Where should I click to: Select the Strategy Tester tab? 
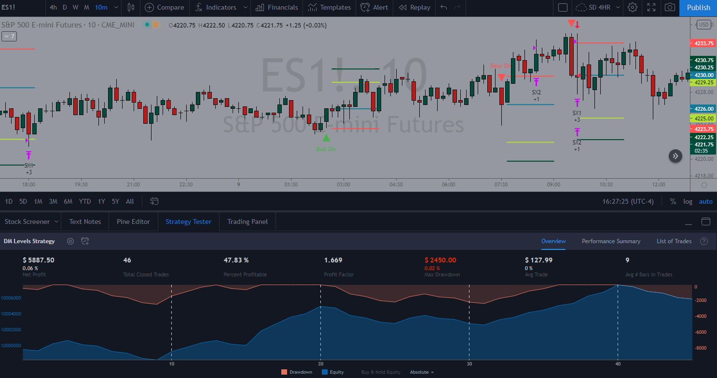pyautogui.click(x=188, y=222)
